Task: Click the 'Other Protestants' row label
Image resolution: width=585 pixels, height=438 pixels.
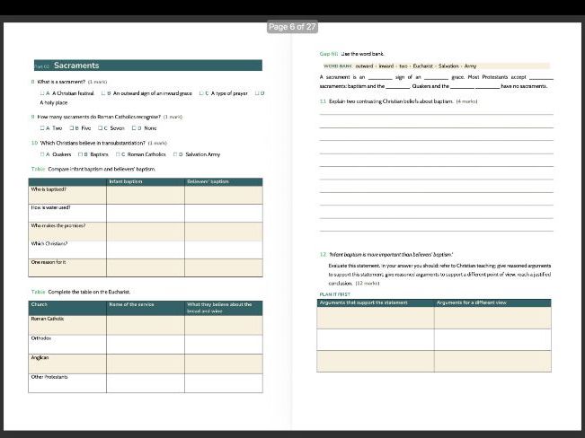Action: pos(49,377)
